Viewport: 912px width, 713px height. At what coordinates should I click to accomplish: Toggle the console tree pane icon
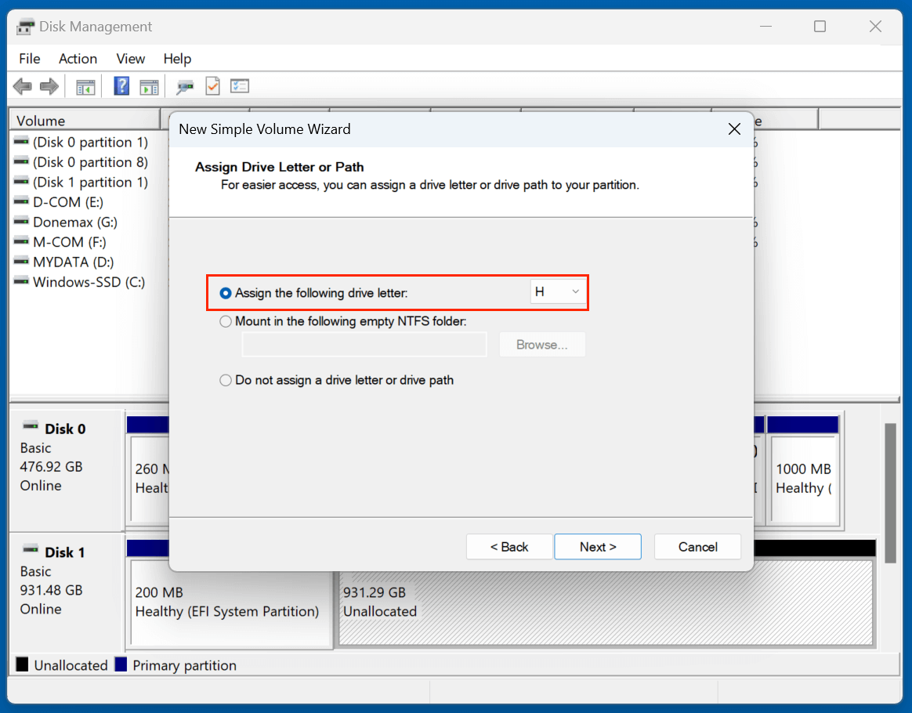[x=85, y=86]
